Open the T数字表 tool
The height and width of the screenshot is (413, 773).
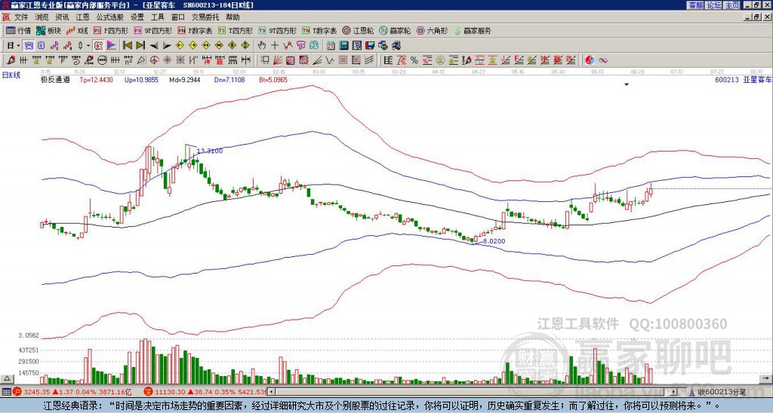tap(319, 30)
